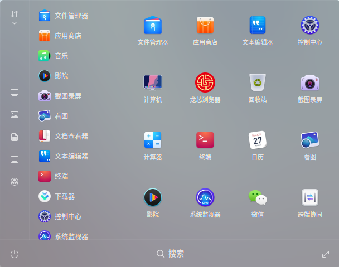This screenshot has height=267, width=339.
Task: Open 文档查看器 from the app list
Action: coord(64,136)
